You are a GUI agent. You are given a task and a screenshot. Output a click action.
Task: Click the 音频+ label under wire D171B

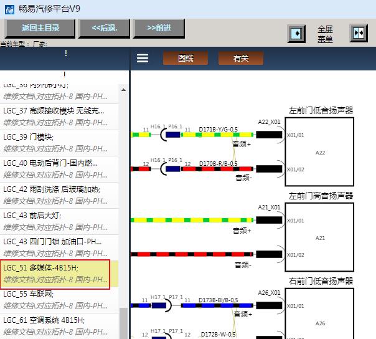point(242,144)
